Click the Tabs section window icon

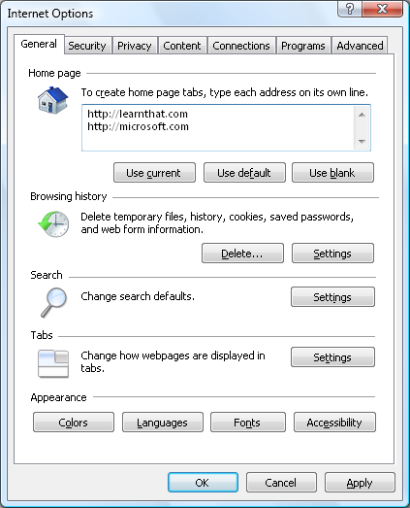coord(53,364)
